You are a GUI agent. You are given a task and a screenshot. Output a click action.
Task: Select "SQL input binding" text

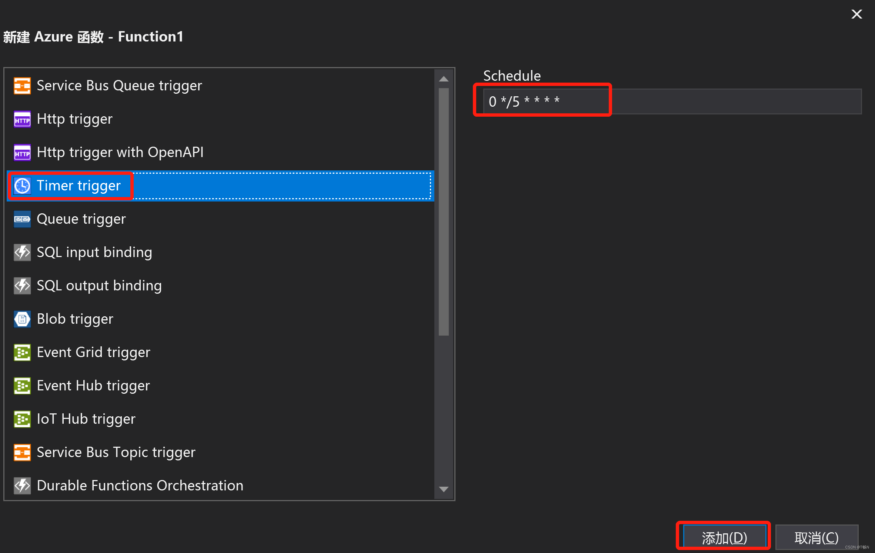[94, 253]
